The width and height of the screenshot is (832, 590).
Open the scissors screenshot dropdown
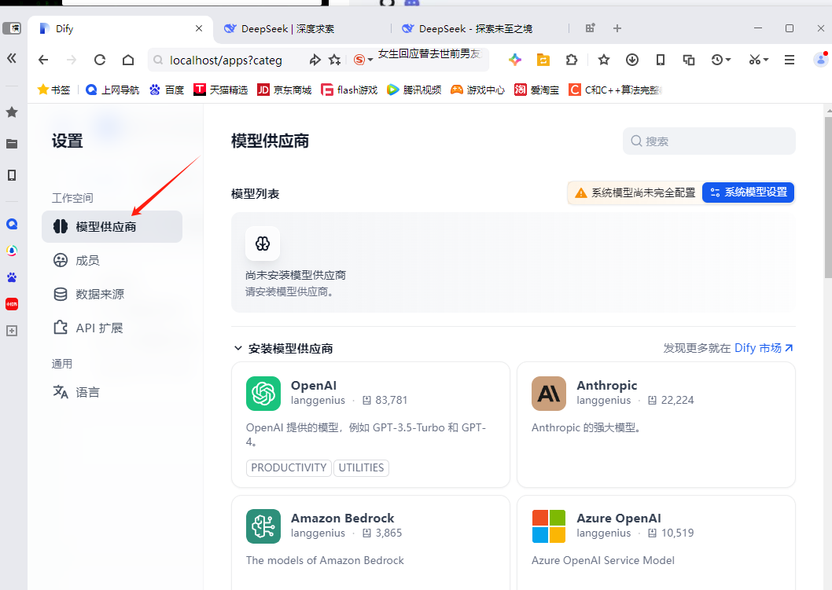[758, 60]
